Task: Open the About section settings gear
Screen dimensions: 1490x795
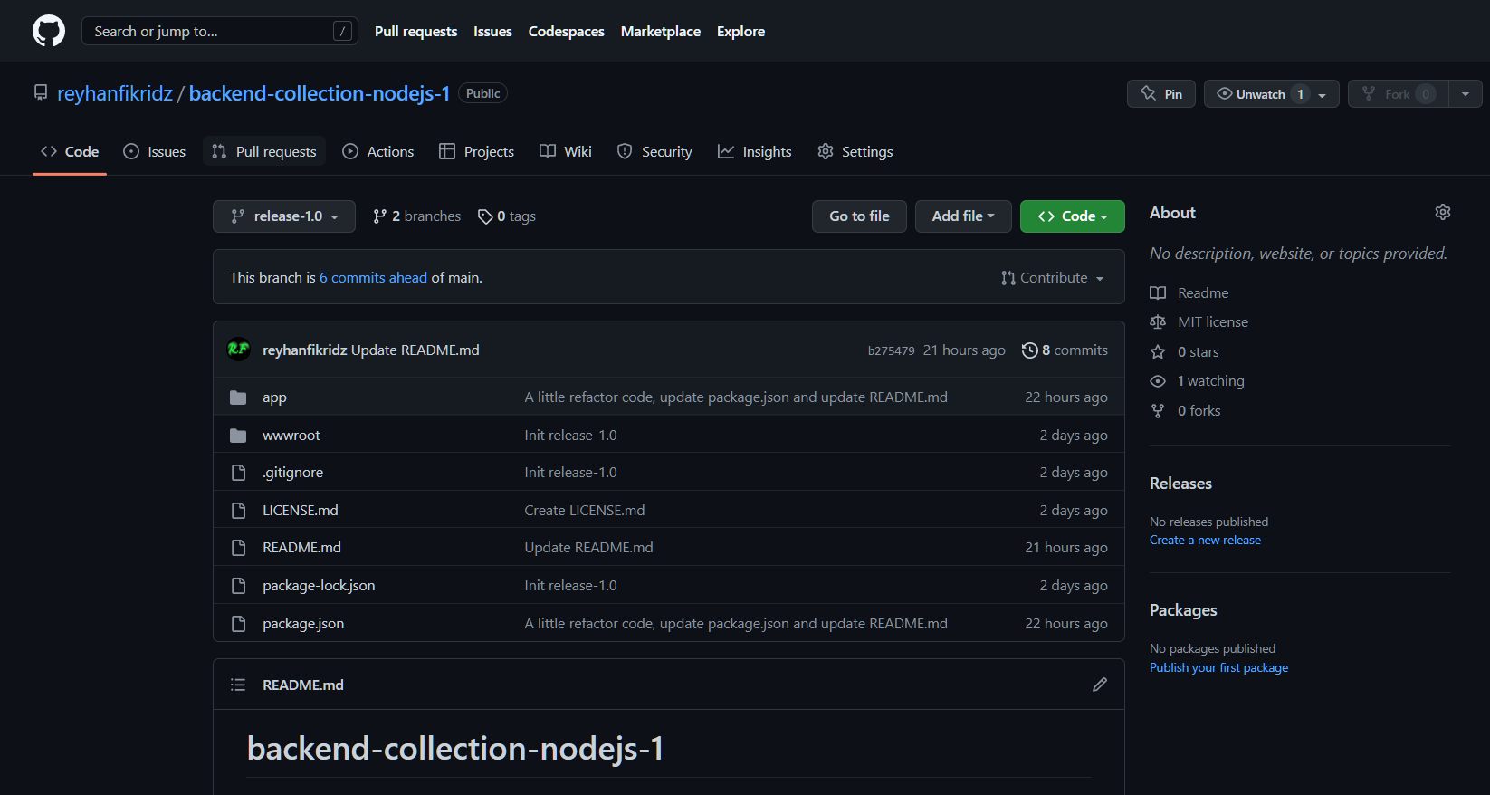Action: (x=1443, y=212)
